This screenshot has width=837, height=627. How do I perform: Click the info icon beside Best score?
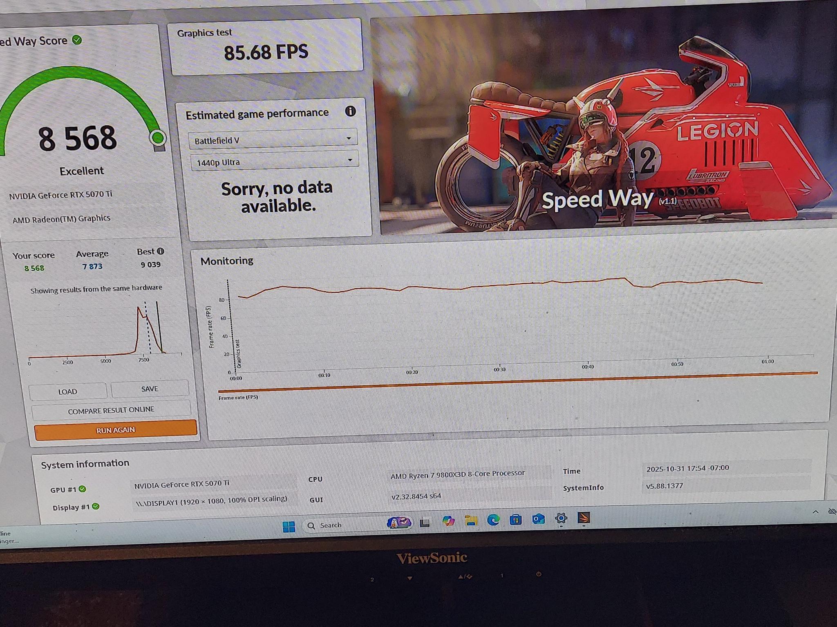(x=161, y=251)
